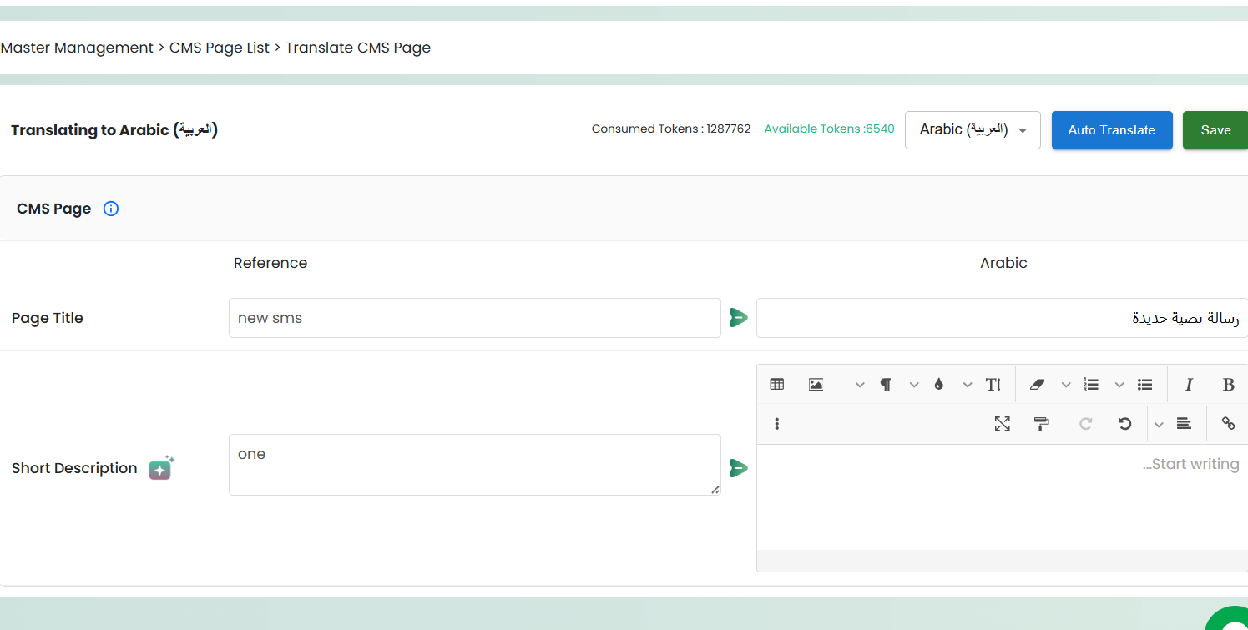
Task: Open the Arabic language dropdown
Action: (x=973, y=130)
